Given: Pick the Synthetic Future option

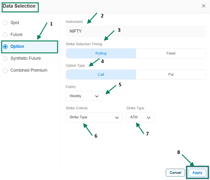Looking at the screenshot, I should 5,58.
